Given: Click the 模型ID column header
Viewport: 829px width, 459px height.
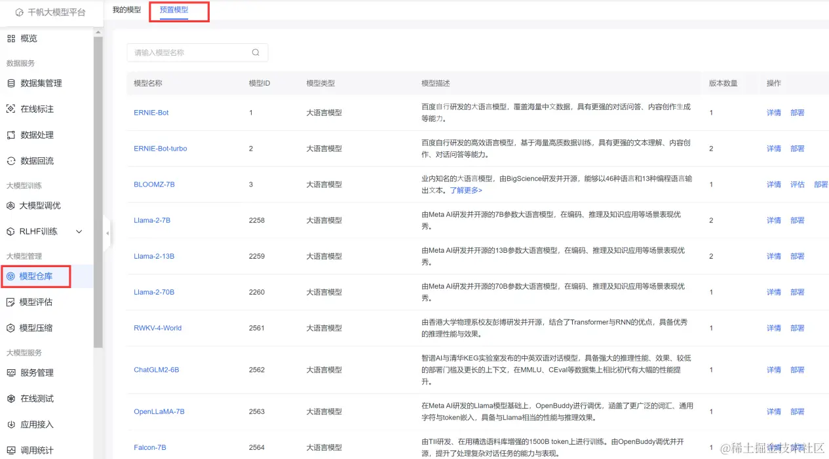Looking at the screenshot, I should point(260,83).
